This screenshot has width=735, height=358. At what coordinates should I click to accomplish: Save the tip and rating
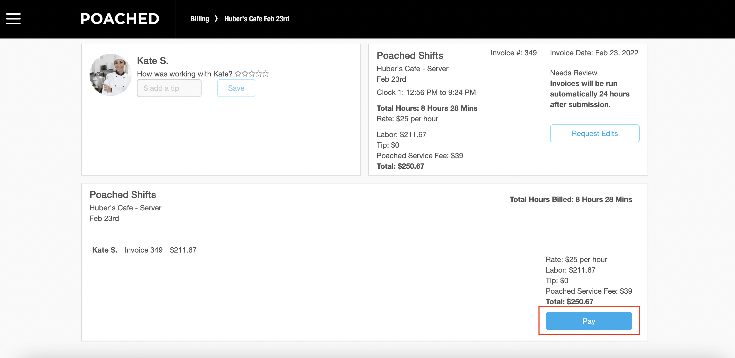(236, 88)
